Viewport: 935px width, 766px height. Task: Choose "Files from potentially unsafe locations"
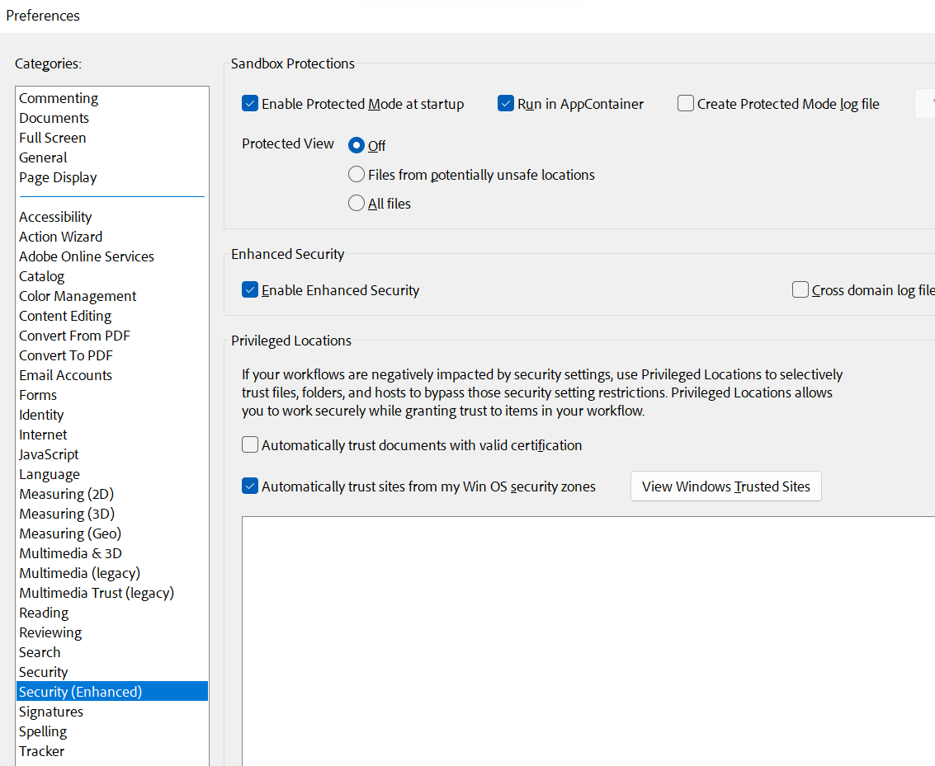click(357, 174)
